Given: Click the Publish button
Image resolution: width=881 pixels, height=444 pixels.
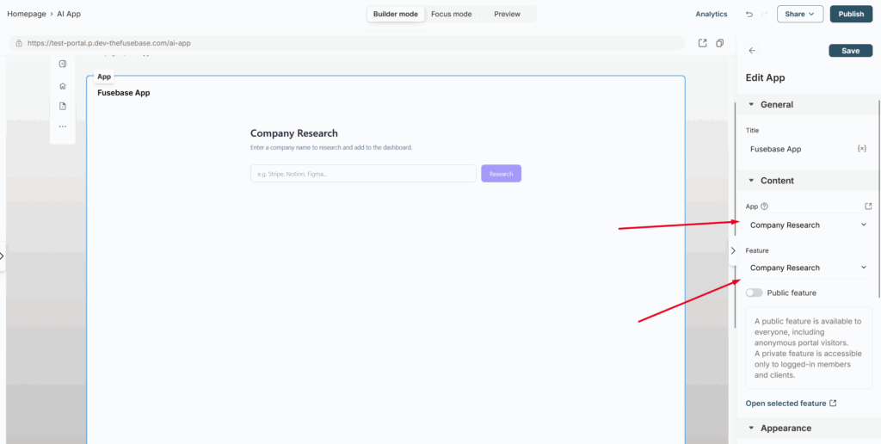Looking at the screenshot, I should pos(851,14).
